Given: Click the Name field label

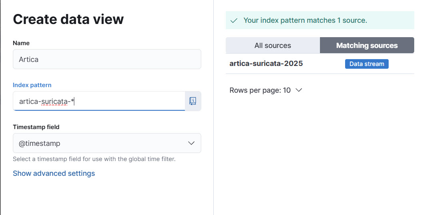Looking at the screenshot, I should pyautogui.click(x=21, y=43).
